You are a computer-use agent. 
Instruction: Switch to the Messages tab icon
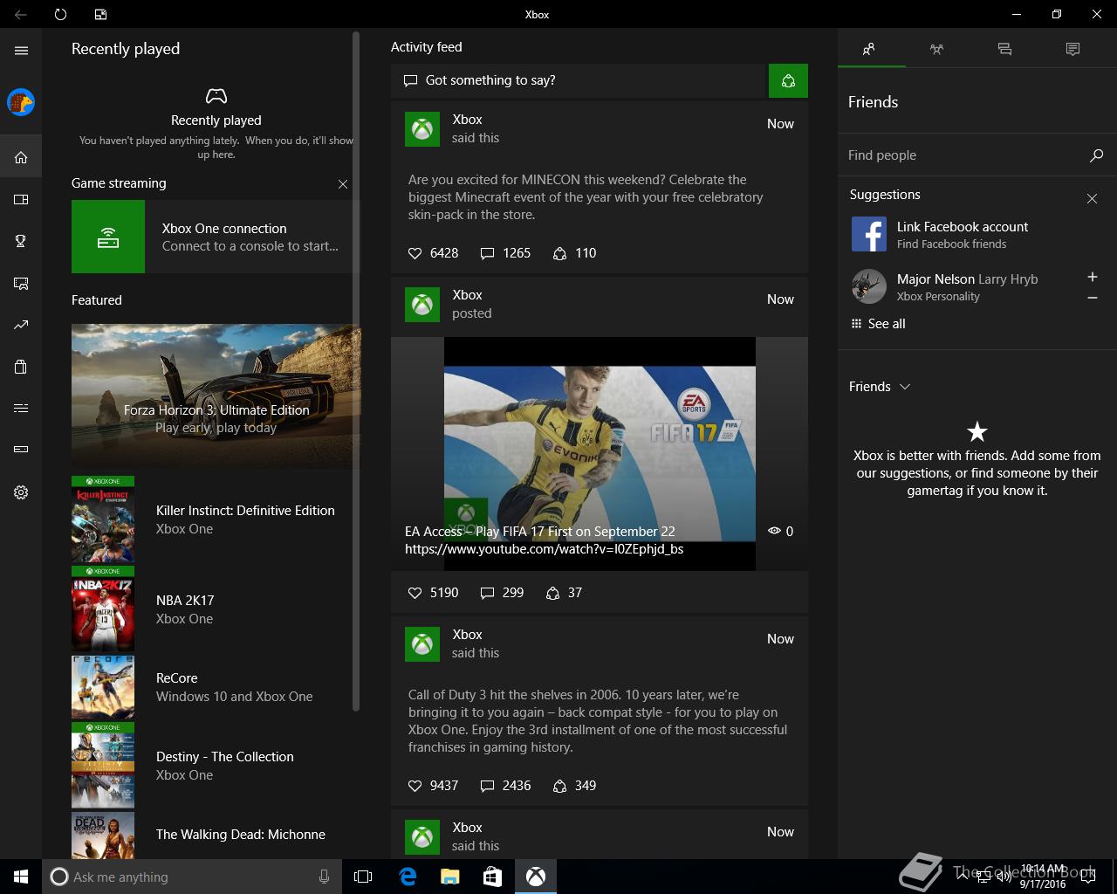point(1004,49)
